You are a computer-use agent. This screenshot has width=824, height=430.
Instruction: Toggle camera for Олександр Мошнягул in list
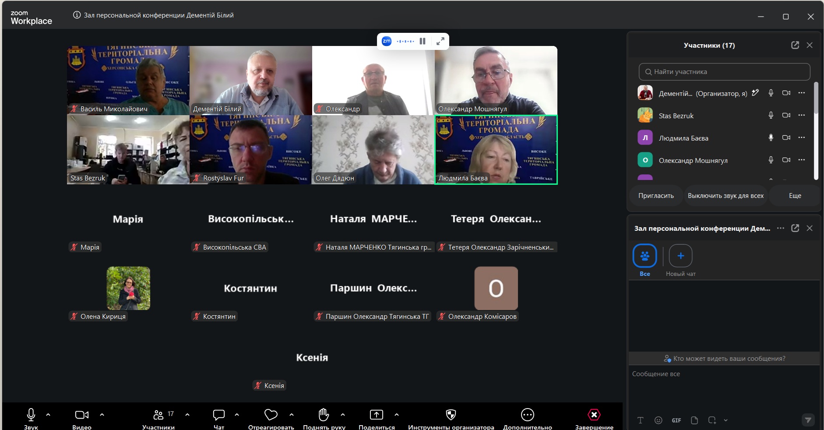786,160
